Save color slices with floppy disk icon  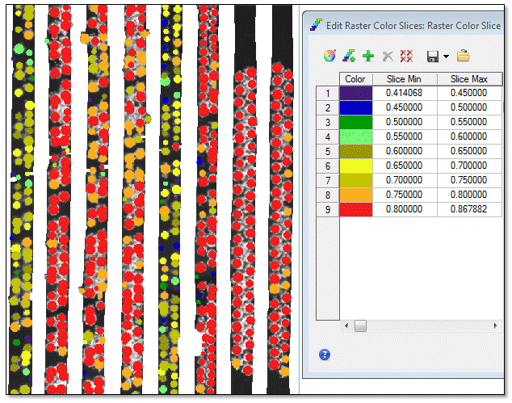point(433,57)
